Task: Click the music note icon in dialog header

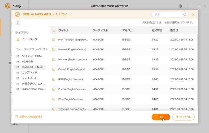Action: tap(17, 14)
